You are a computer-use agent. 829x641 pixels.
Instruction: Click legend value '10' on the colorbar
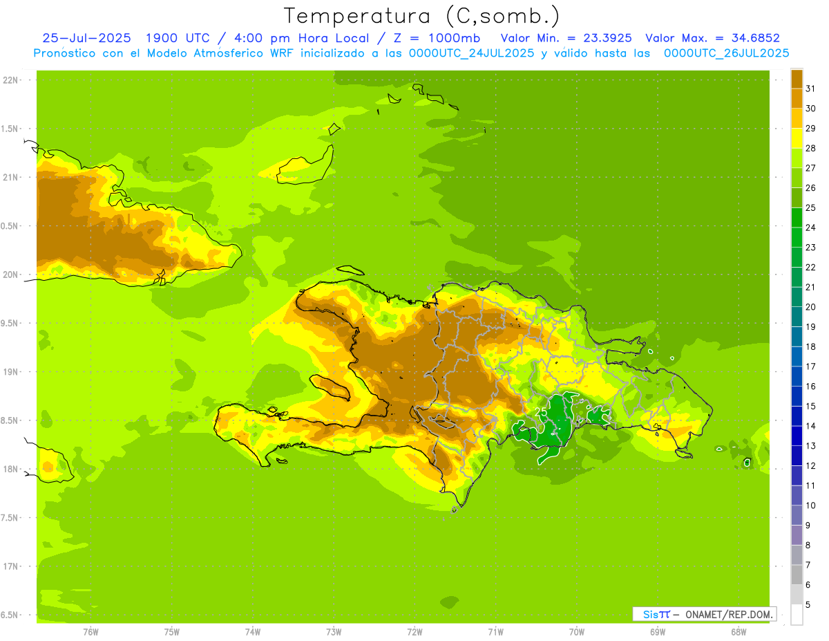pos(811,505)
